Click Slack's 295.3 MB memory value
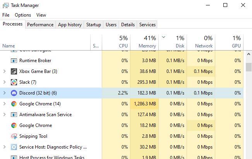Image resolution: width=252 pixels, height=159 pixels. click(x=147, y=82)
